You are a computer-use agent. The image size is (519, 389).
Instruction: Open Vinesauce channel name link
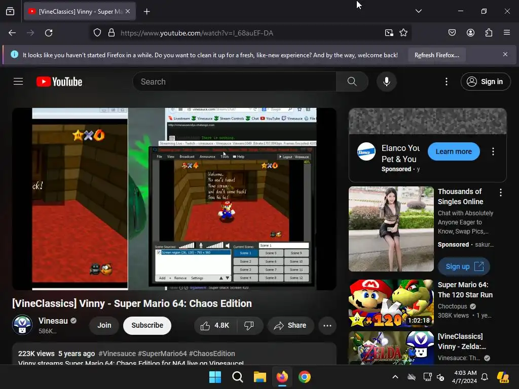tap(53, 321)
